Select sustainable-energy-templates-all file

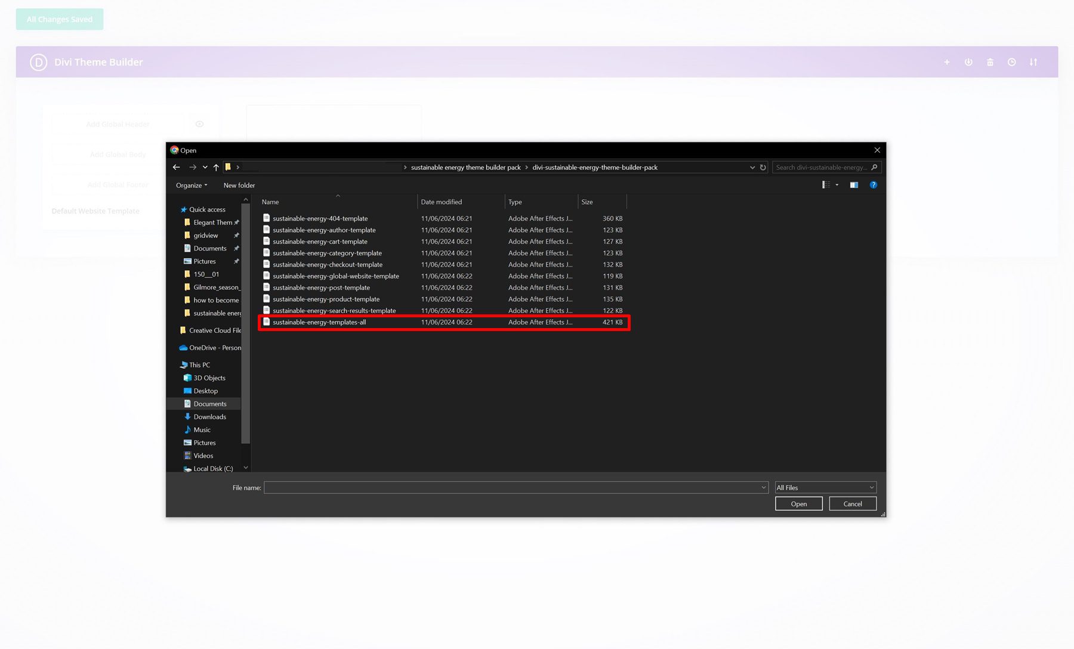pos(319,322)
